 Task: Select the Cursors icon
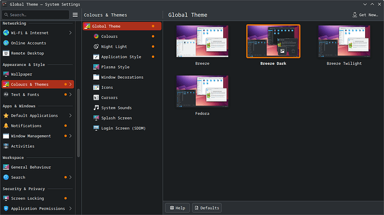tap(96, 98)
